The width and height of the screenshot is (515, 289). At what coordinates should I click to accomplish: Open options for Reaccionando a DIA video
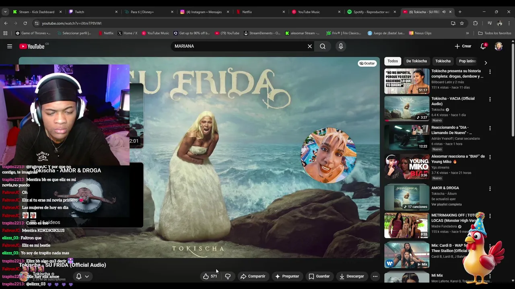(x=490, y=128)
